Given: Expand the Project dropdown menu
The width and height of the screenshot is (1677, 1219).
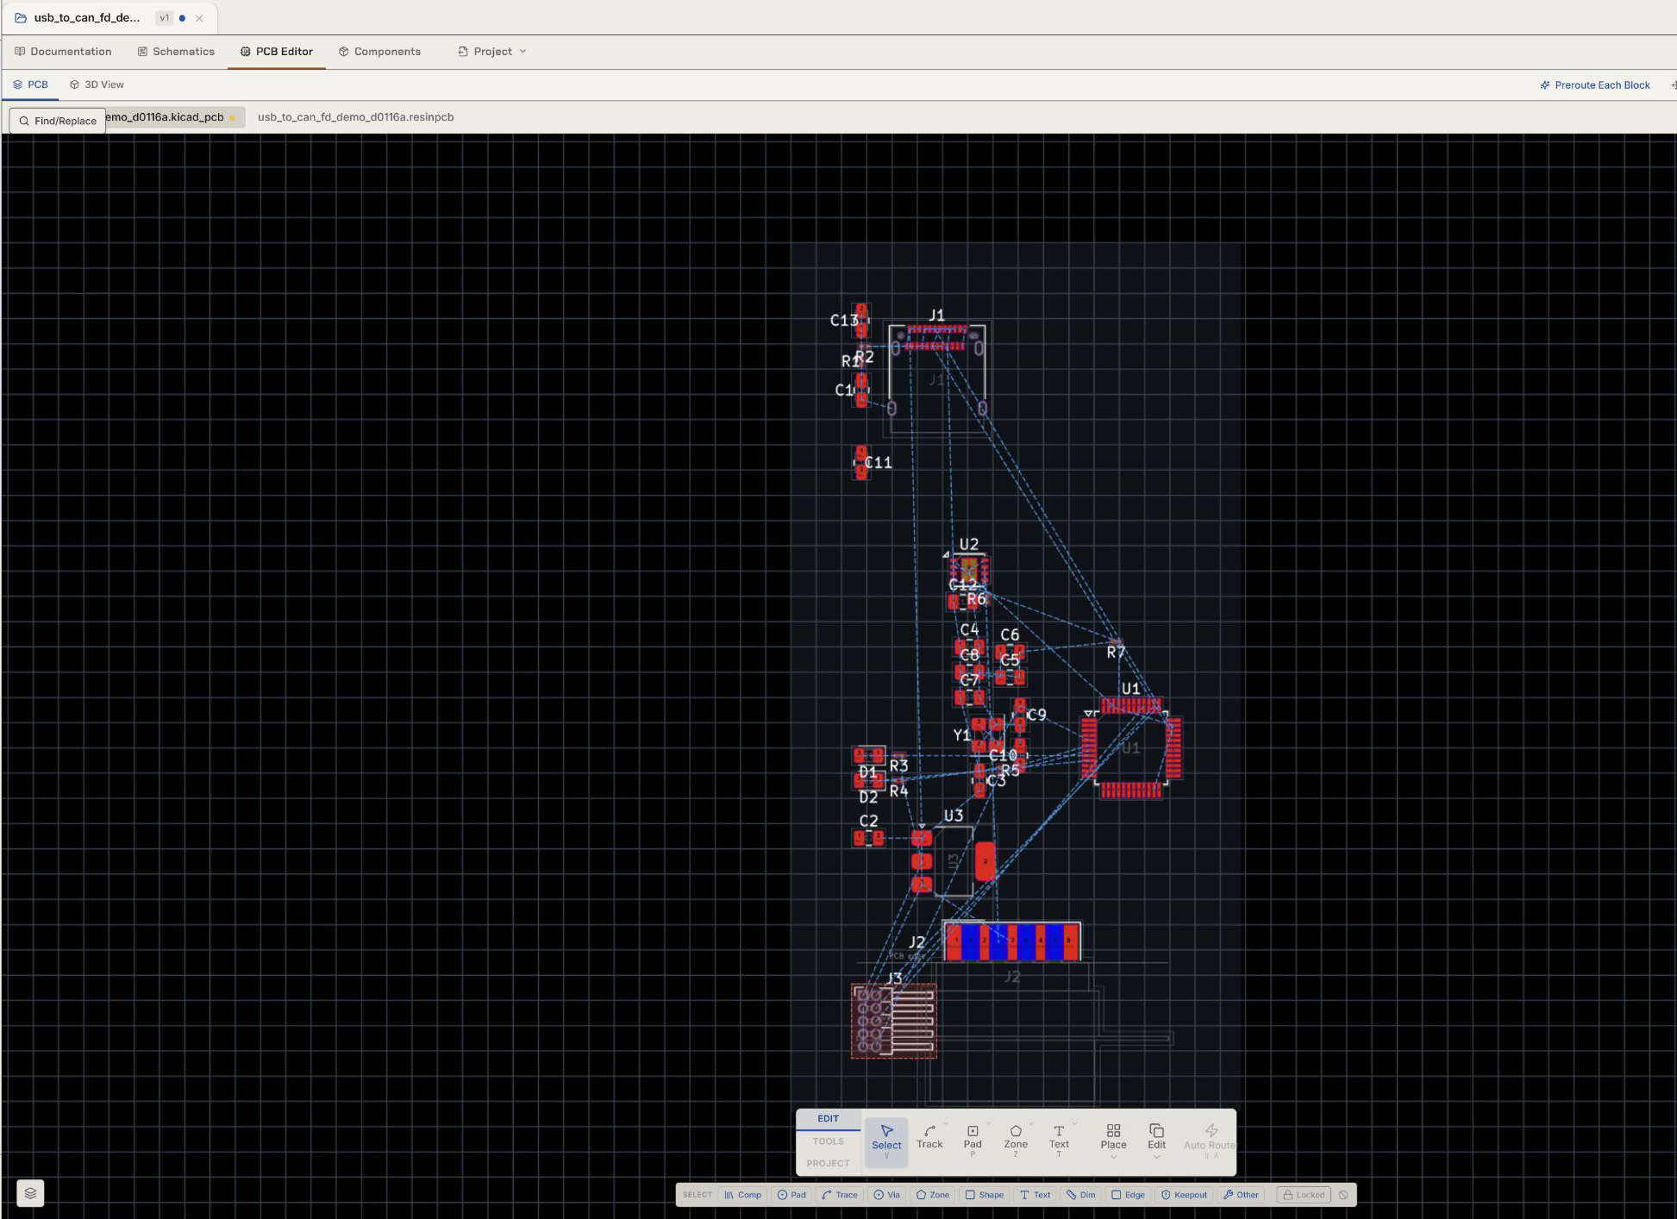Looking at the screenshot, I should 492,52.
